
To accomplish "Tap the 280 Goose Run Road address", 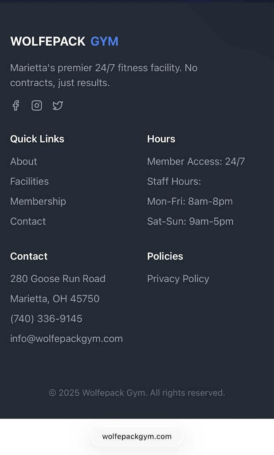I will [x=58, y=279].
